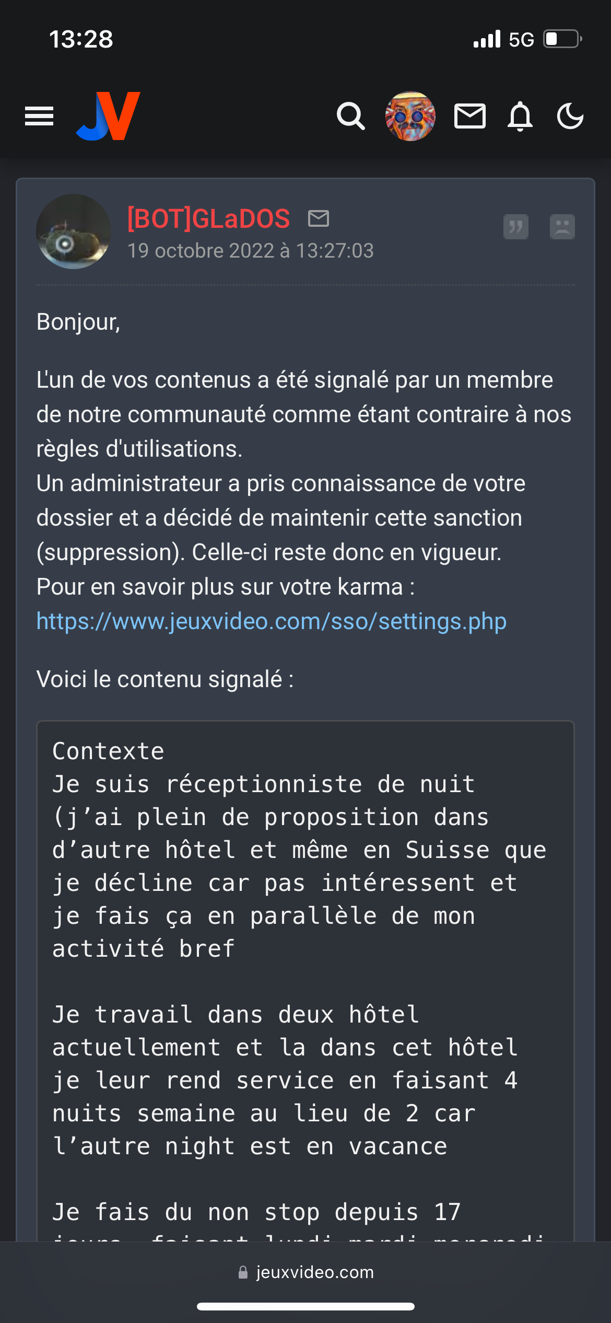This screenshot has width=611, height=1323.
Task: Tap the JV site logo
Action: [x=109, y=116]
